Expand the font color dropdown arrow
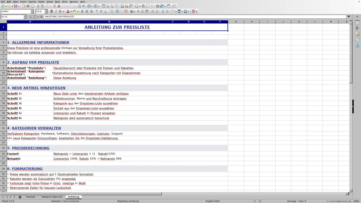 tap(71, 11)
